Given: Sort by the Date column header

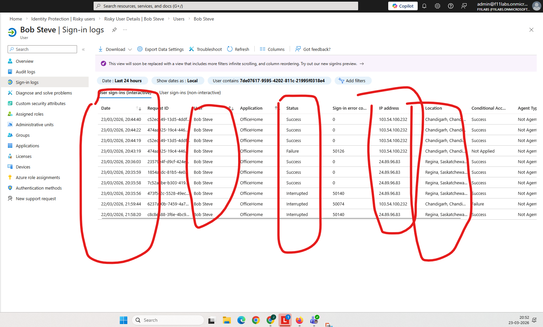Looking at the screenshot, I should tap(106, 108).
